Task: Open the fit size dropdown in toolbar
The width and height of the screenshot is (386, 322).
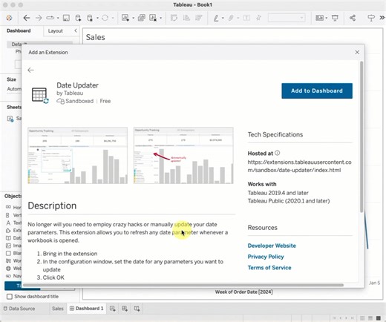Action: (x=287, y=18)
